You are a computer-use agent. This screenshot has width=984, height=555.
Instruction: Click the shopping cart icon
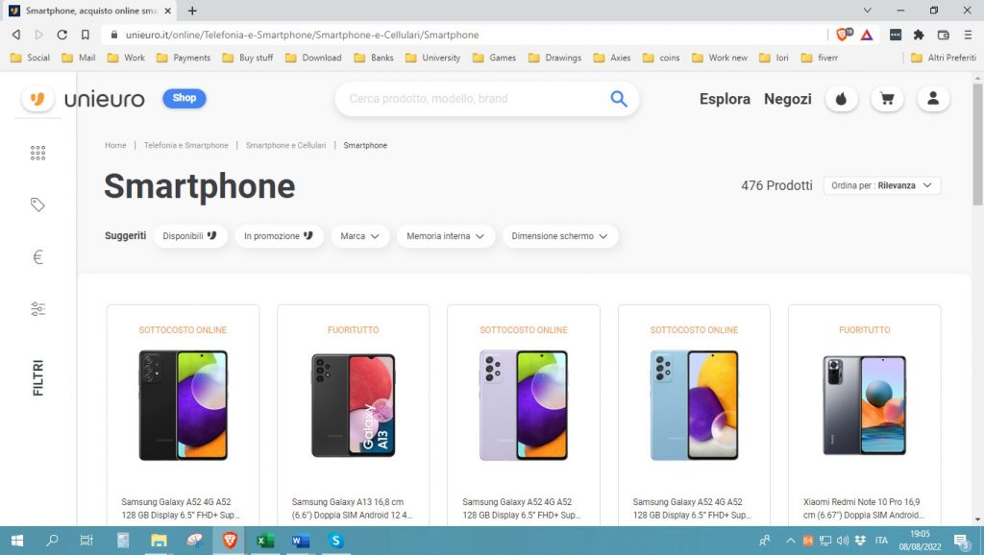tap(887, 99)
